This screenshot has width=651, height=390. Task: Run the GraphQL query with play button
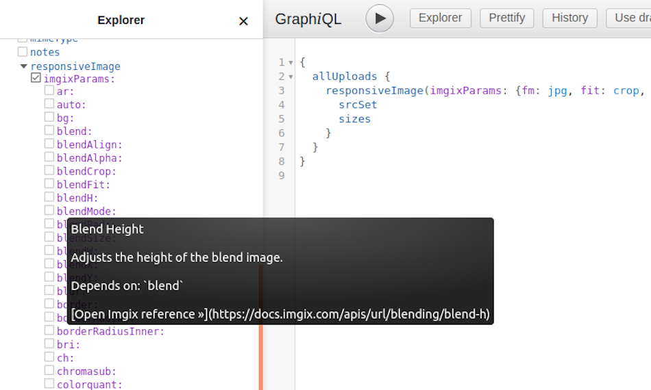(x=380, y=18)
